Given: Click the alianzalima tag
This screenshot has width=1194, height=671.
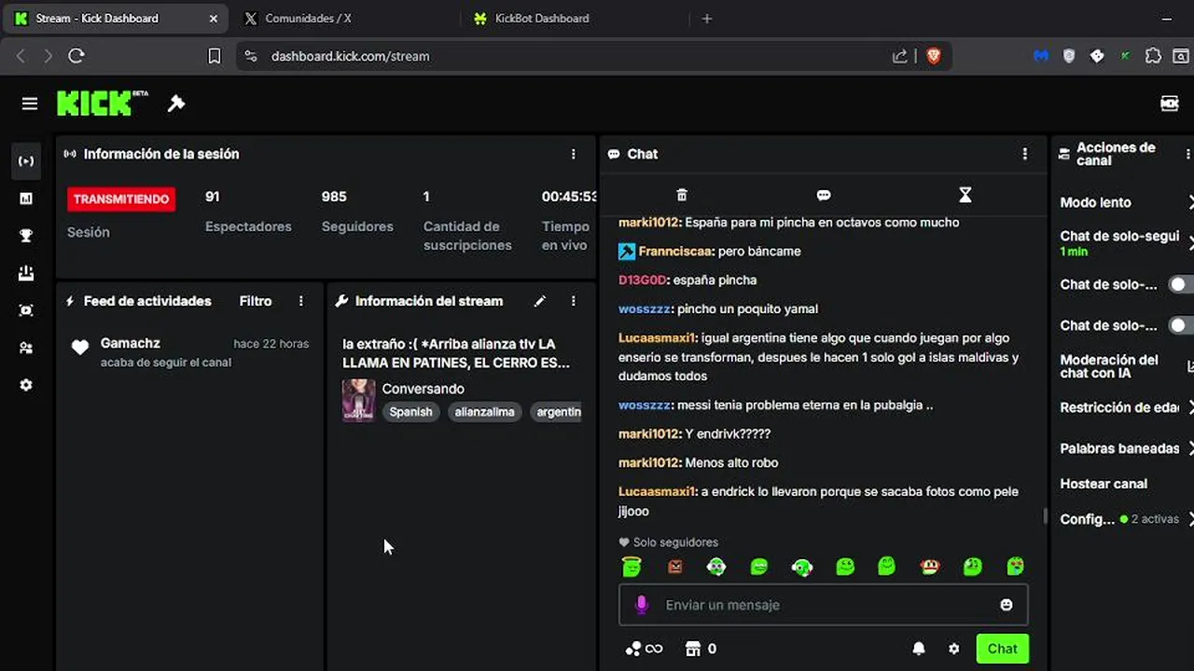Looking at the screenshot, I should click(485, 412).
